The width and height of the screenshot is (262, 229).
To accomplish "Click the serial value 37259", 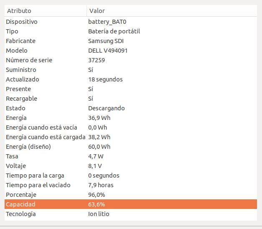I will click(97, 60).
